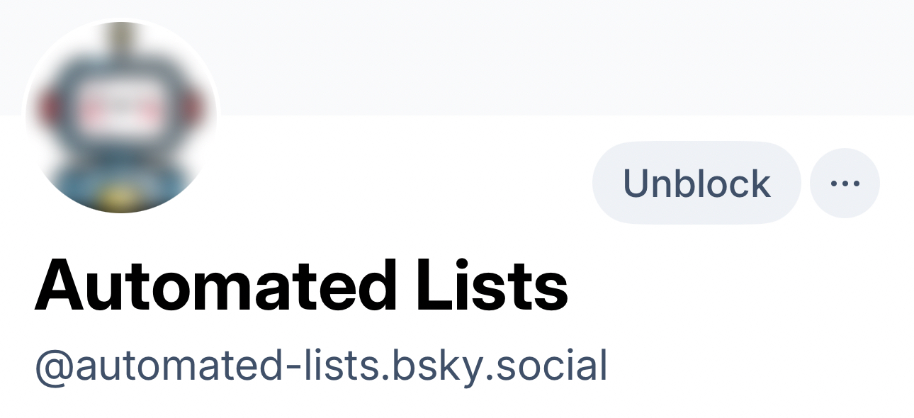Toggle block status with Unblock
This screenshot has height=418, width=914.
point(696,183)
